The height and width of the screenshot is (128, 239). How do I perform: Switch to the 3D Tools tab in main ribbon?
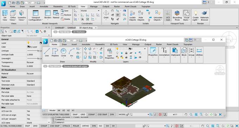(72, 7)
